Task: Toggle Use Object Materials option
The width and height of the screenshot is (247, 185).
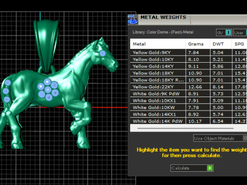Action: [220, 138]
